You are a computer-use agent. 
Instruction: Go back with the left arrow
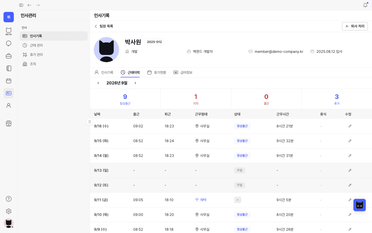pos(29,5)
